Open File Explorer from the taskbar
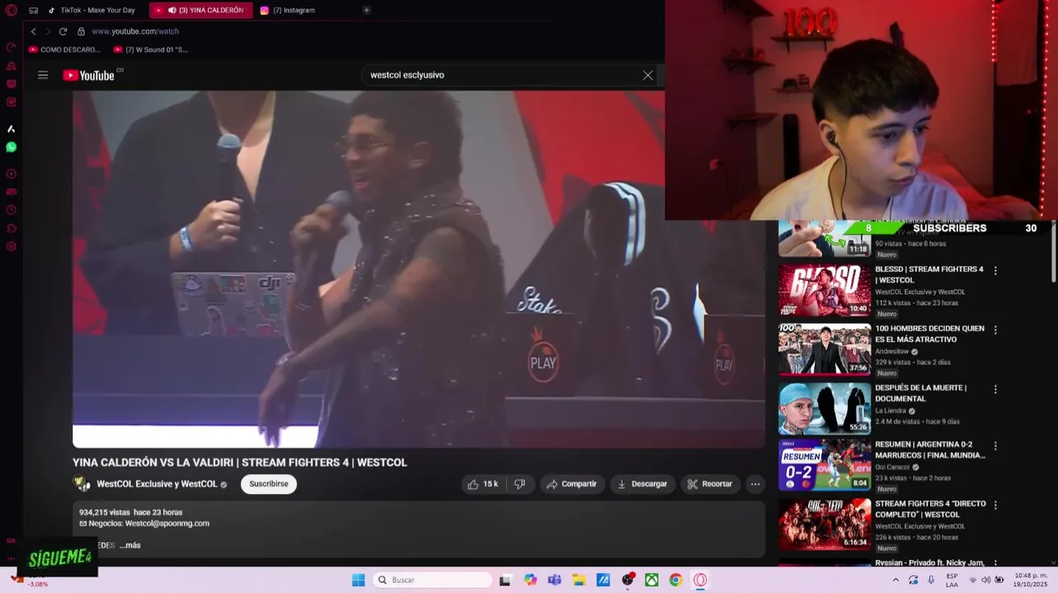Screen dimensions: 1058x593 (x=579, y=580)
